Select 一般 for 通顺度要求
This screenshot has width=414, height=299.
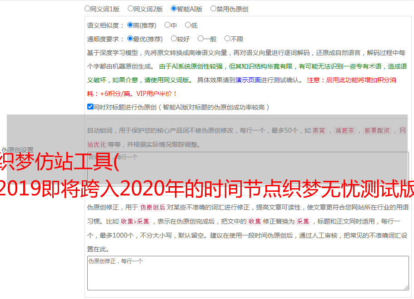(x=201, y=39)
